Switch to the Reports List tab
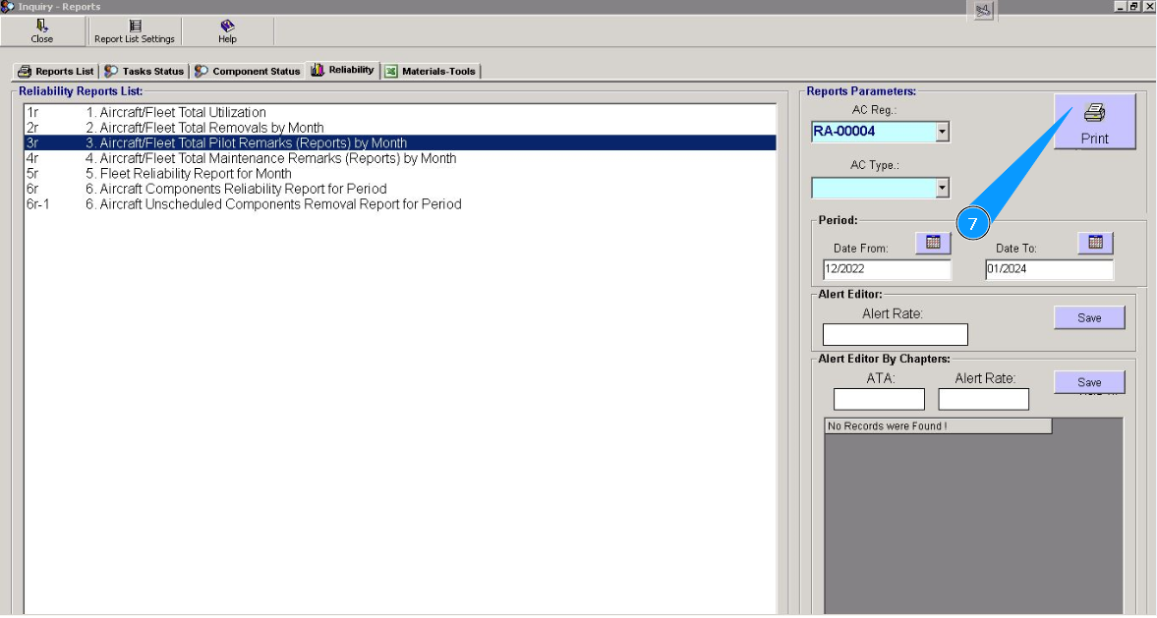The height and width of the screenshot is (618, 1157). [x=56, y=72]
